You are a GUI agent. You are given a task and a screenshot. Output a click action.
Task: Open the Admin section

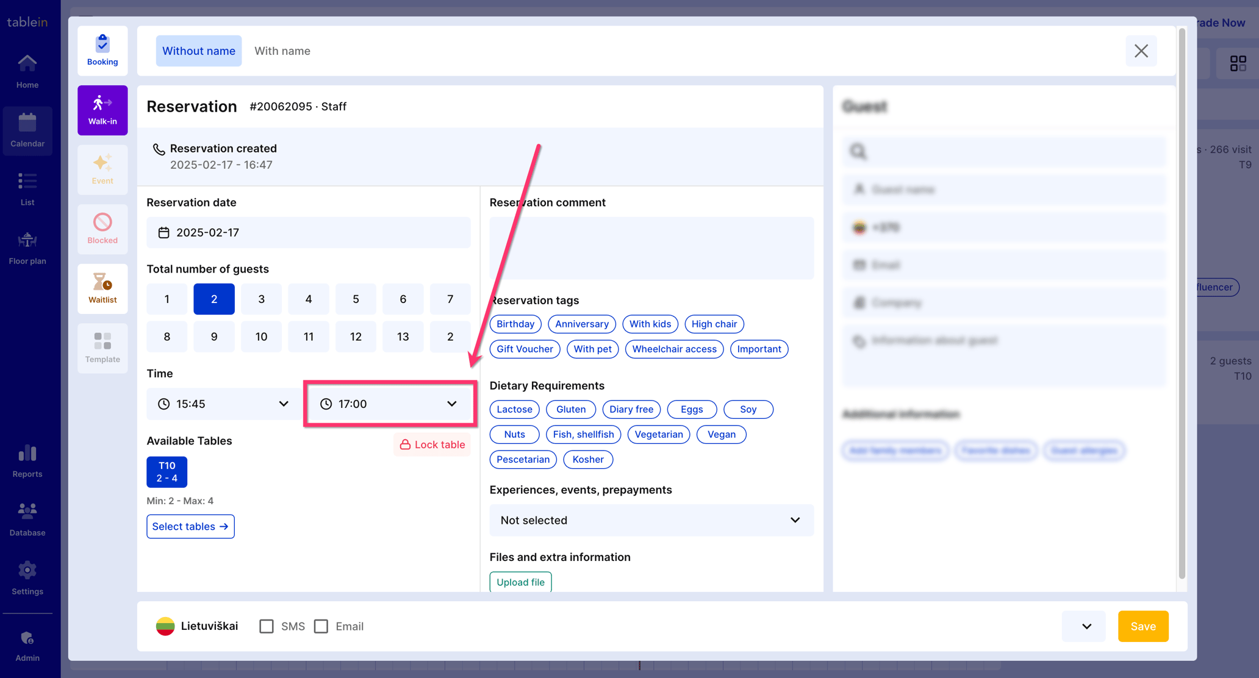pos(27,646)
